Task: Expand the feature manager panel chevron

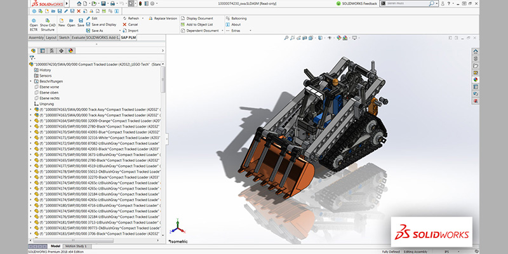Action: tap(163, 51)
